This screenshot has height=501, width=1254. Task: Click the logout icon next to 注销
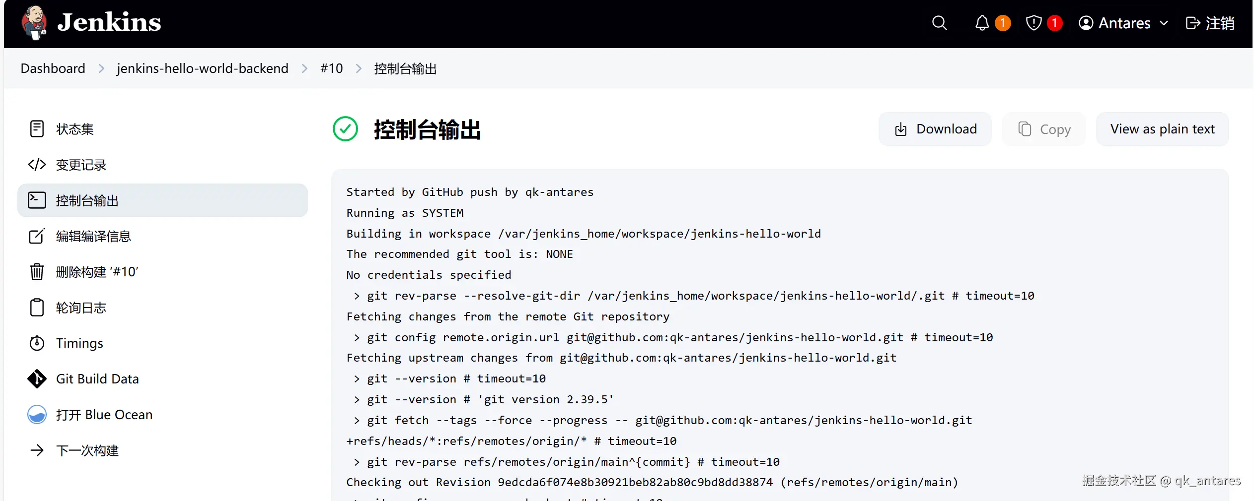click(1192, 23)
